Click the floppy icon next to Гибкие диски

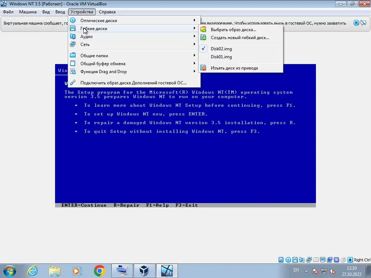72,28
